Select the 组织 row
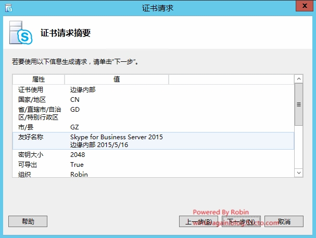The width and height of the screenshot is (316, 238). 154,174
